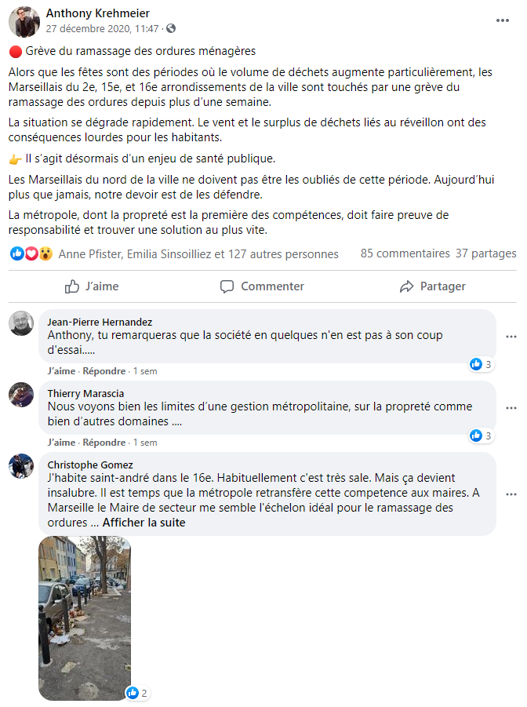Click the Partager button

[432, 286]
